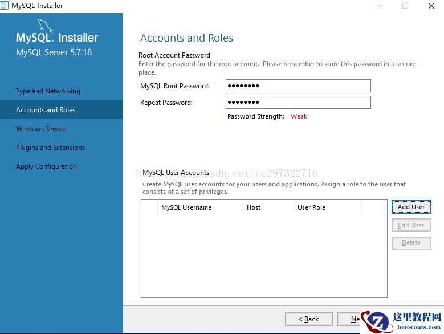Click the MySQL Root Password field
Image resolution: width=444 pixels, height=334 pixels.
click(x=298, y=85)
